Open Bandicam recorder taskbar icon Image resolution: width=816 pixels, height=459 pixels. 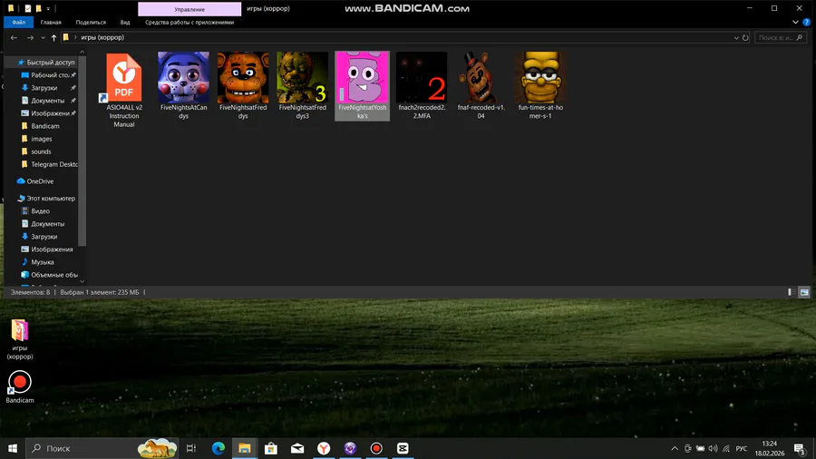pos(376,448)
